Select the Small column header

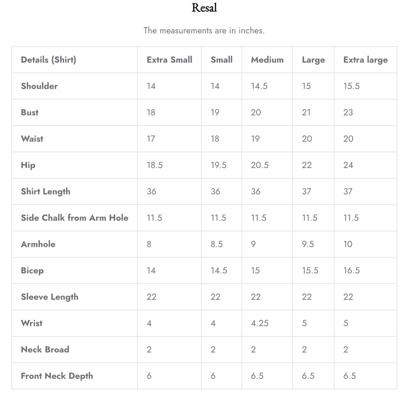[x=221, y=60]
